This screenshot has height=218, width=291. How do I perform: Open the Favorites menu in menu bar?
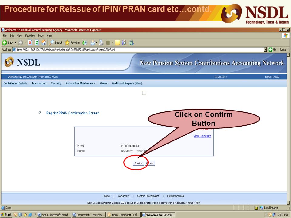[30, 36]
